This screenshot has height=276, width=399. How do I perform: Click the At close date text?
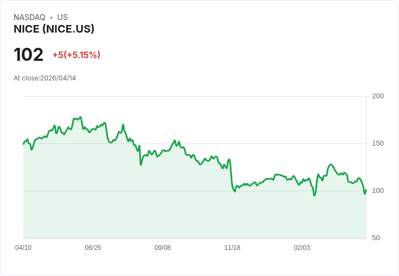(45, 78)
